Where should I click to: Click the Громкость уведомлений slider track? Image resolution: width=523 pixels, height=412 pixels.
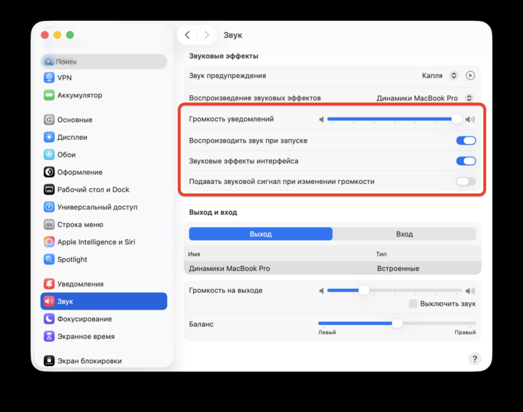point(391,119)
